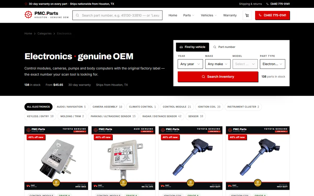Select the All Electronics filter chip

click(38, 107)
